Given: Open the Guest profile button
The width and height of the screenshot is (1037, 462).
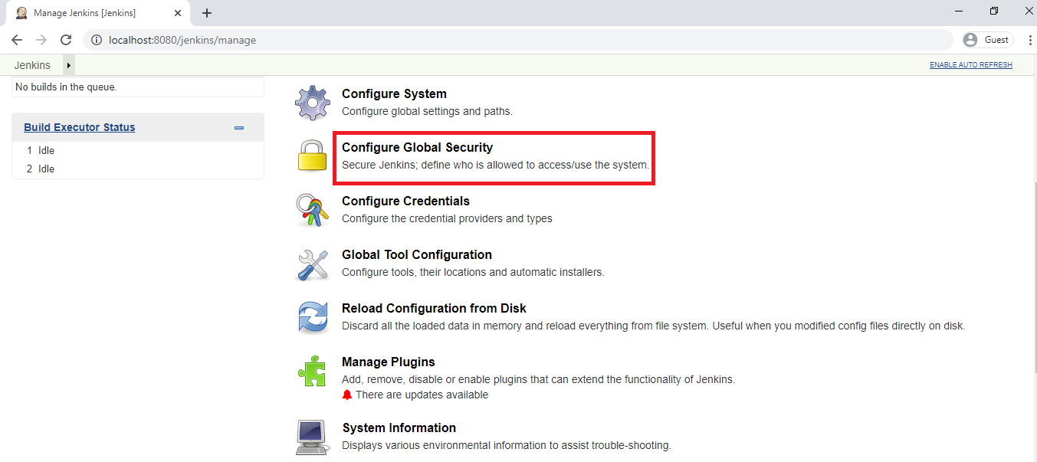Looking at the screenshot, I should click(x=989, y=40).
